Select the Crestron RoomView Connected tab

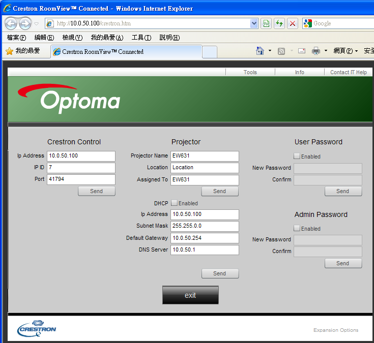tap(126, 51)
